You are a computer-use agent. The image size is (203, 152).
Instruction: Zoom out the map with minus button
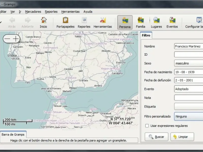click(x=8, y=39)
